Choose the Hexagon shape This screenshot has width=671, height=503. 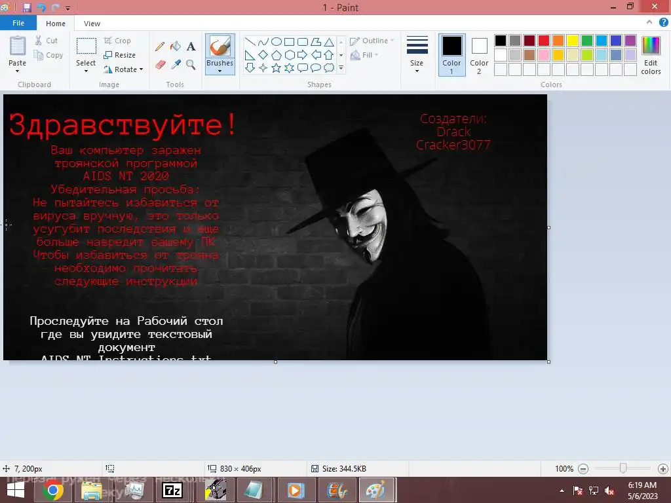pyautogui.click(x=290, y=55)
